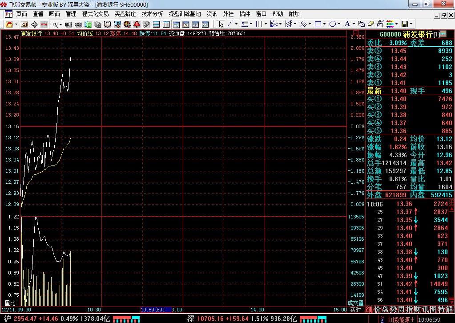Expand the save icon dropdown arrow
455x323 pixels.
pyautogui.click(x=411, y=24)
